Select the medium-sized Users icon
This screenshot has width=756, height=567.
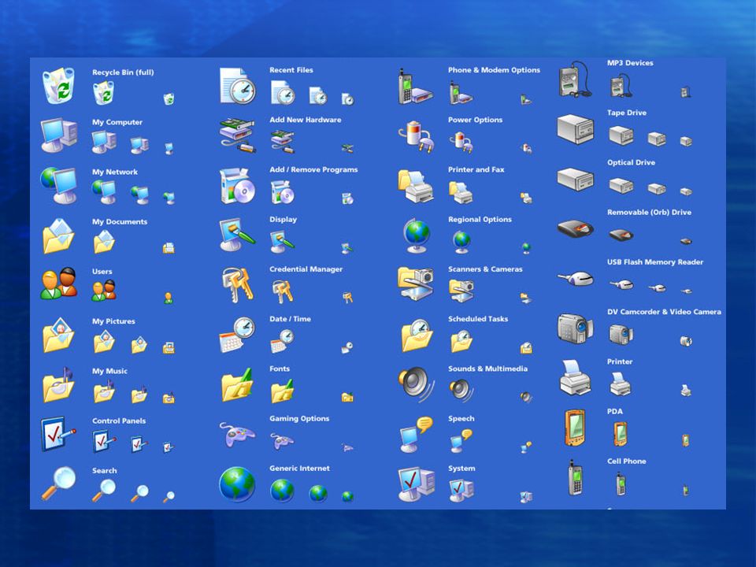[104, 291]
